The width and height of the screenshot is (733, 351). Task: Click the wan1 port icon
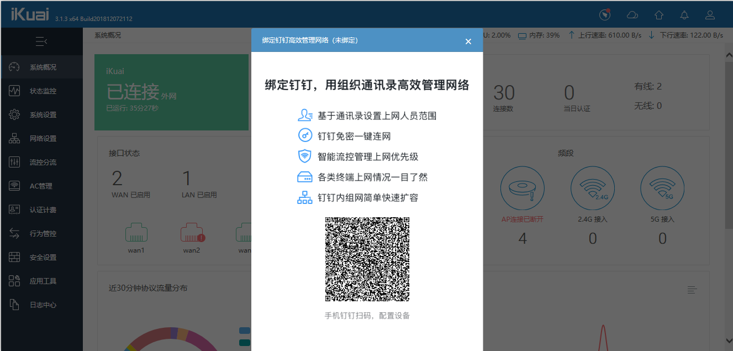click(136, 233)
